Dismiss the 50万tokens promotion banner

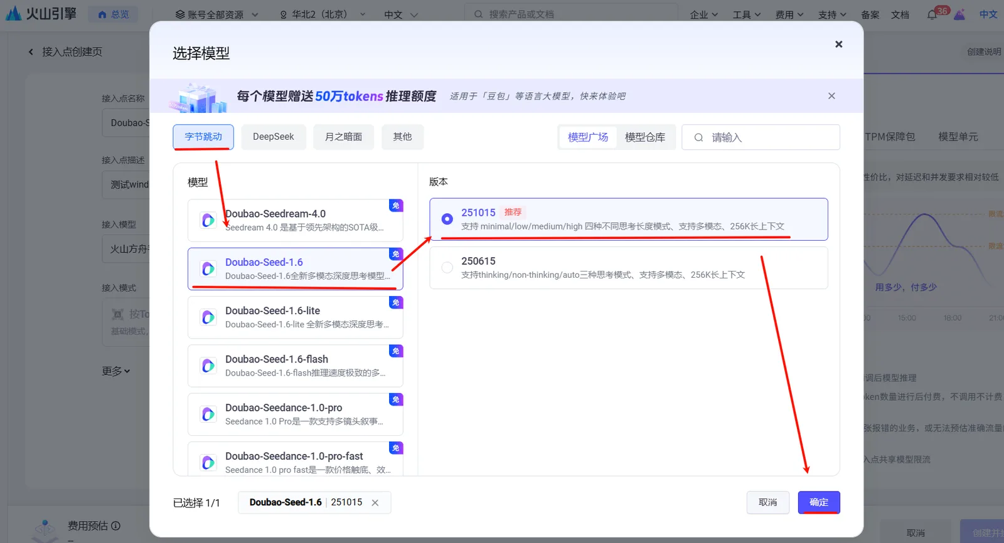(831, 96)
